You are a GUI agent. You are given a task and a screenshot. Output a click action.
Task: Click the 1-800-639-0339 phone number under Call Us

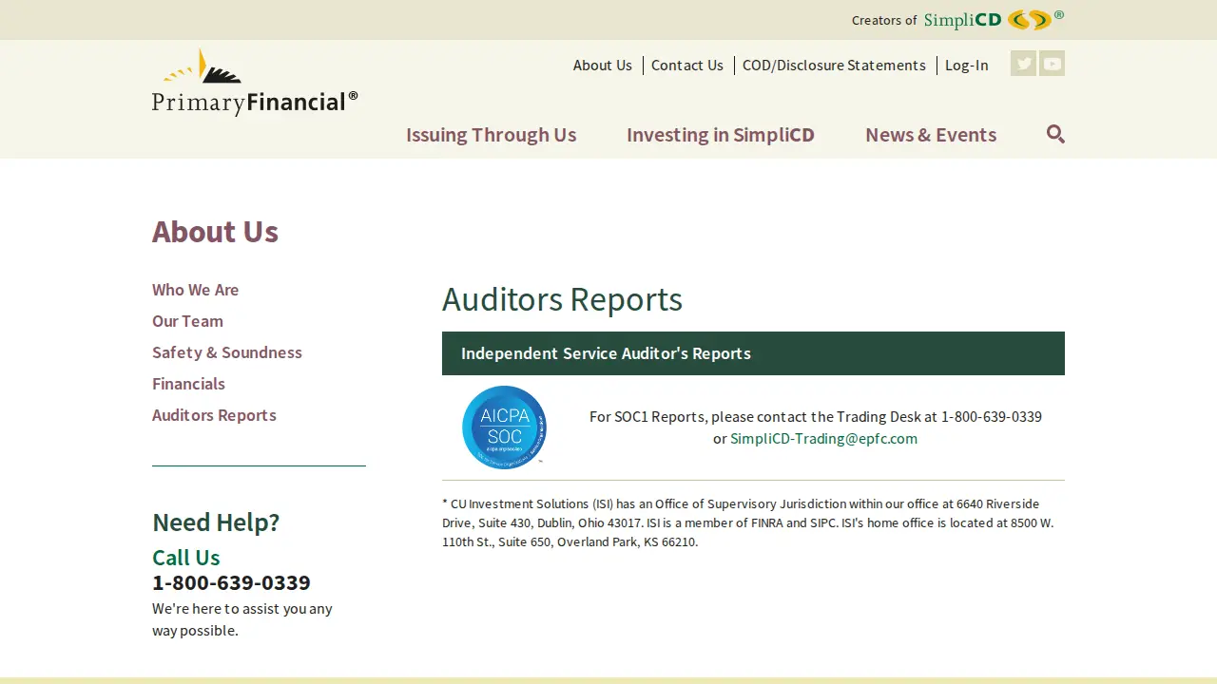(x=231, y=582)
